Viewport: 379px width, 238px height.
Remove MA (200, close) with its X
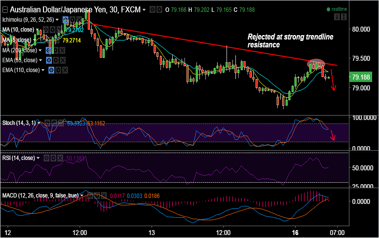tap(62, 50)
